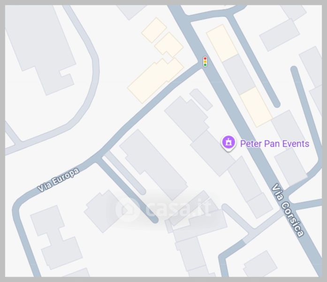
Task: Select the topmost small yellow building
Action: tap(154, 30)
